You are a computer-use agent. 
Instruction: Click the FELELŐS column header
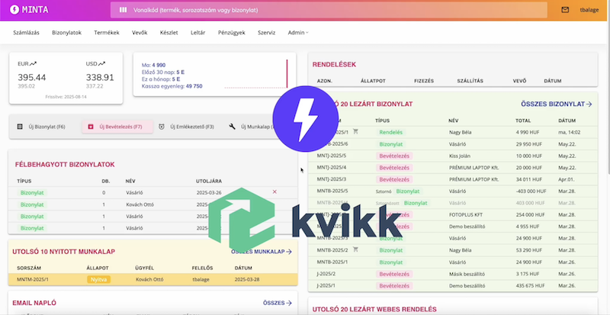tap(202, 268)
